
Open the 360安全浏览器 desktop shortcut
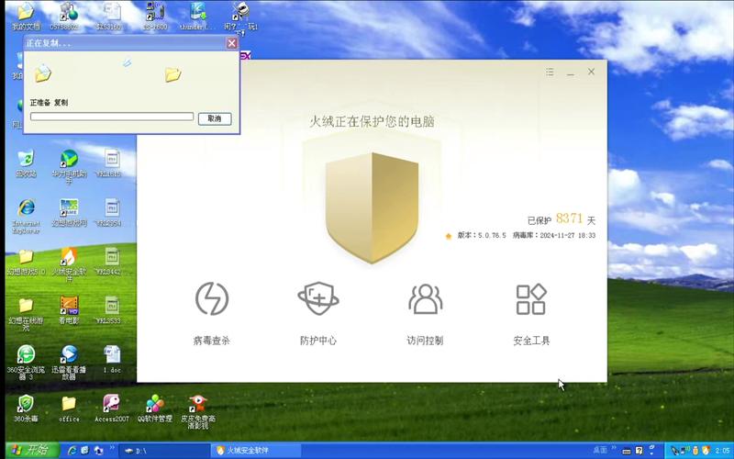click(x=26, y=362)
